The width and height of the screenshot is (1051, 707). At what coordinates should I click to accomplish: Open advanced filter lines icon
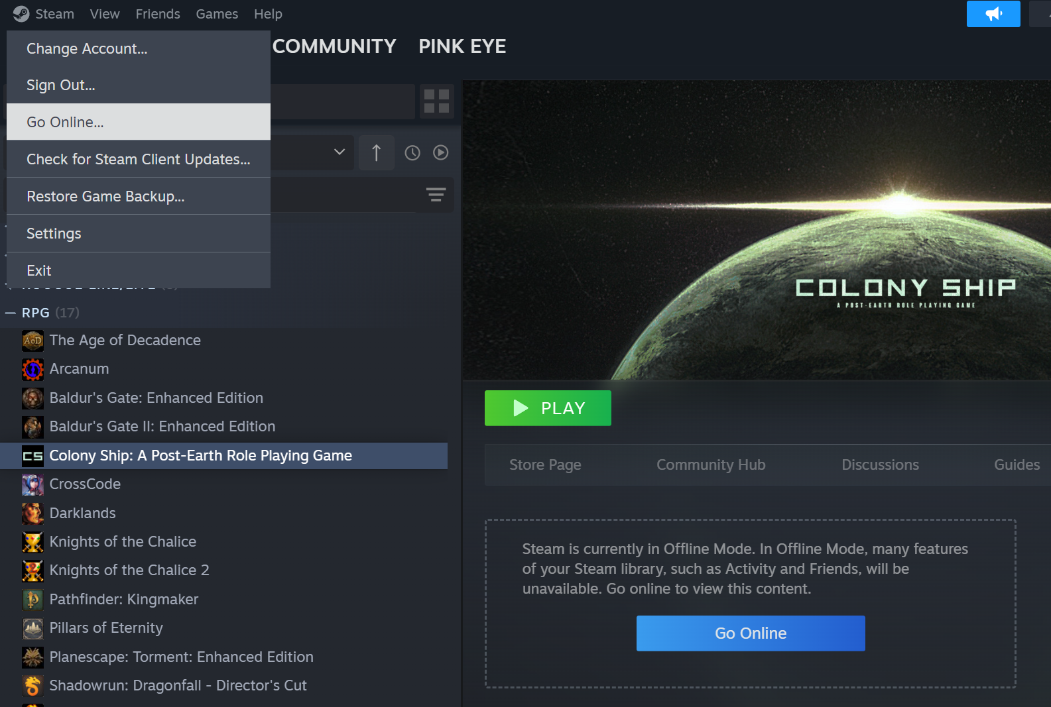coord(436,195)
